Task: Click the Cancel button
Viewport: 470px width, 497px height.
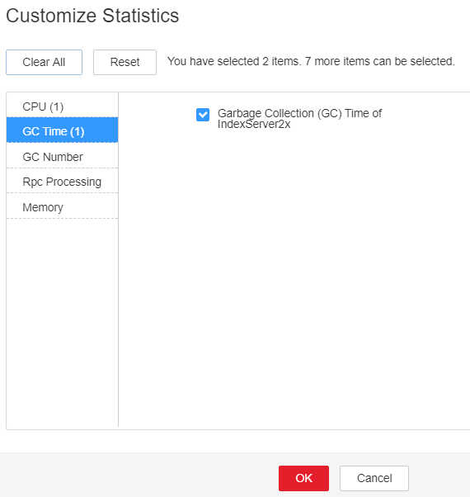Action: point(374,478)
